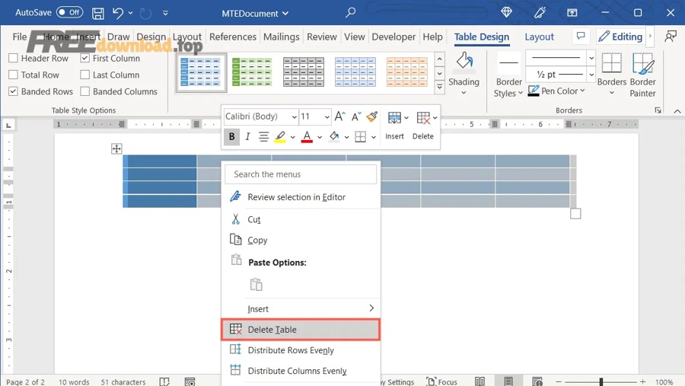
Task: Click the table move handle
Action: (x=116, y=148)
